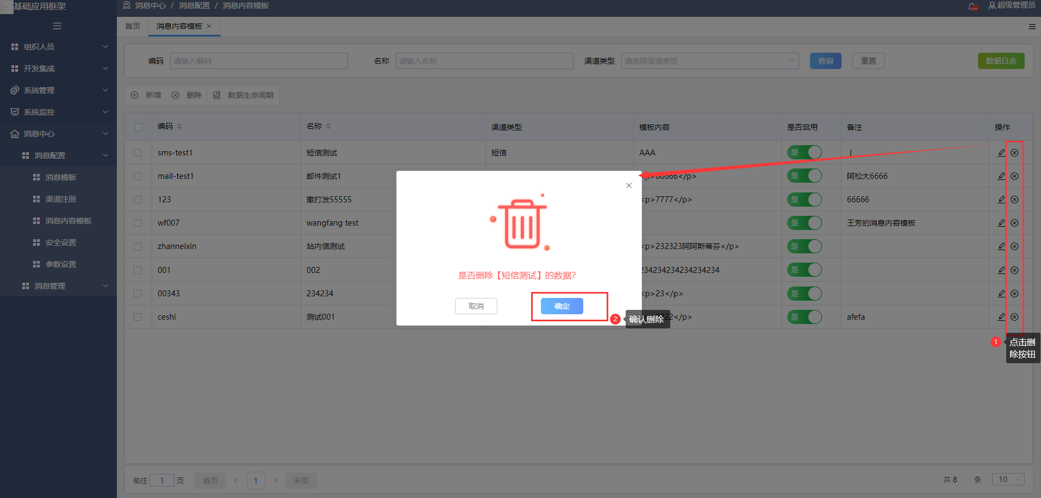This screenshot has height=498, width=1041.
Task: Click 取消 to cancel deletion
Action: (476, 306)
